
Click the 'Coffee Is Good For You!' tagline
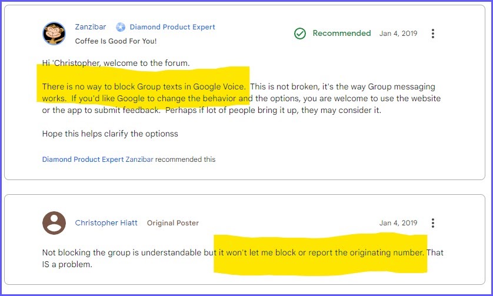(116, 41)
